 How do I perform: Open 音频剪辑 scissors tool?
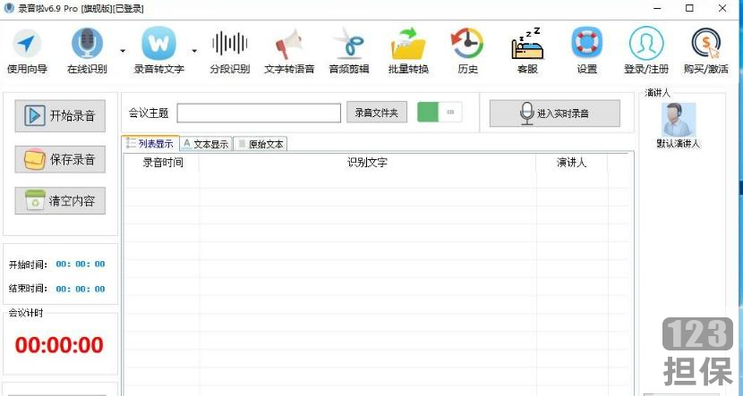[x=349, y=51]
